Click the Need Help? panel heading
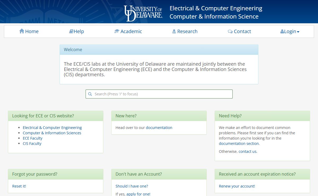This screenshot has height=196, width=318. pos(262,116)
